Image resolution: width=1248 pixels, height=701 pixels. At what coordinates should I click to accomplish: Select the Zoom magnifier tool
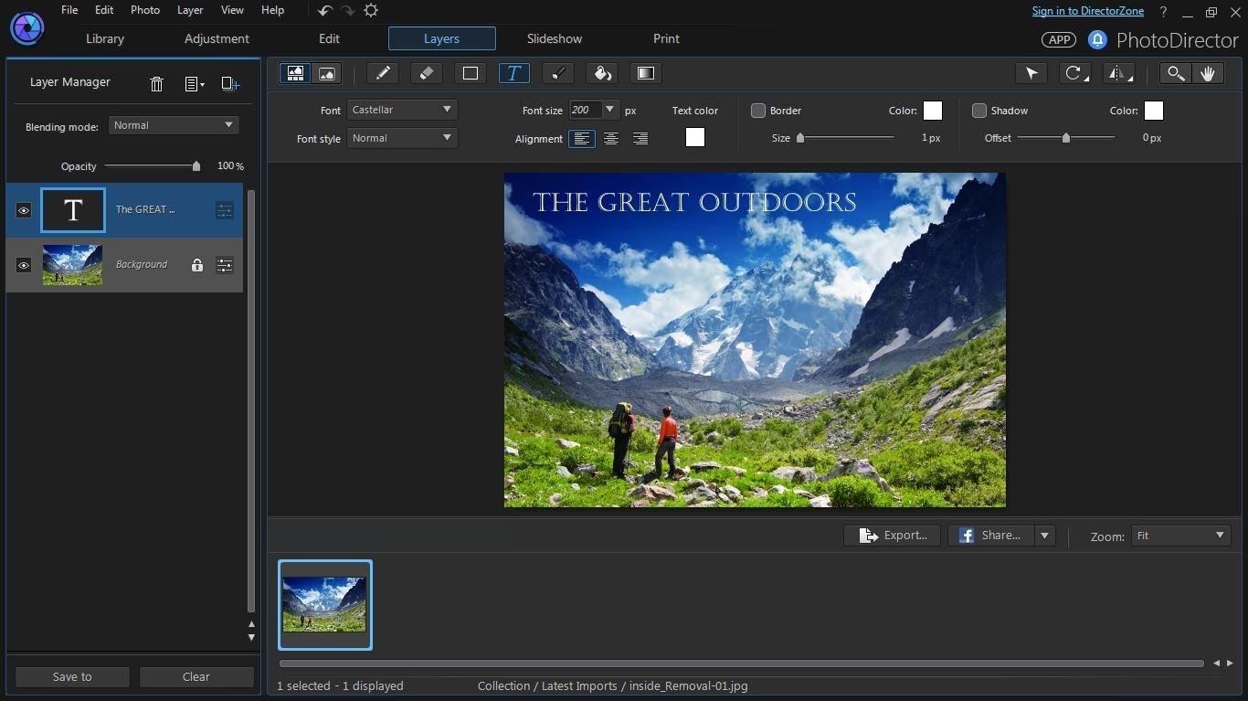point(1174,73)
